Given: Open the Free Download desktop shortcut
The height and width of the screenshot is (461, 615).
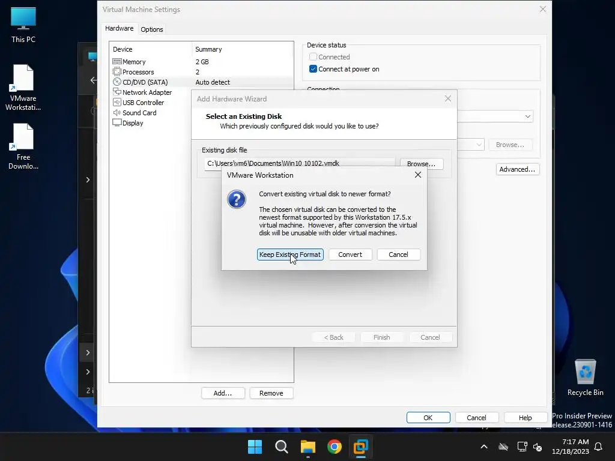Looking at the screenshot, I should pos(23,146).
